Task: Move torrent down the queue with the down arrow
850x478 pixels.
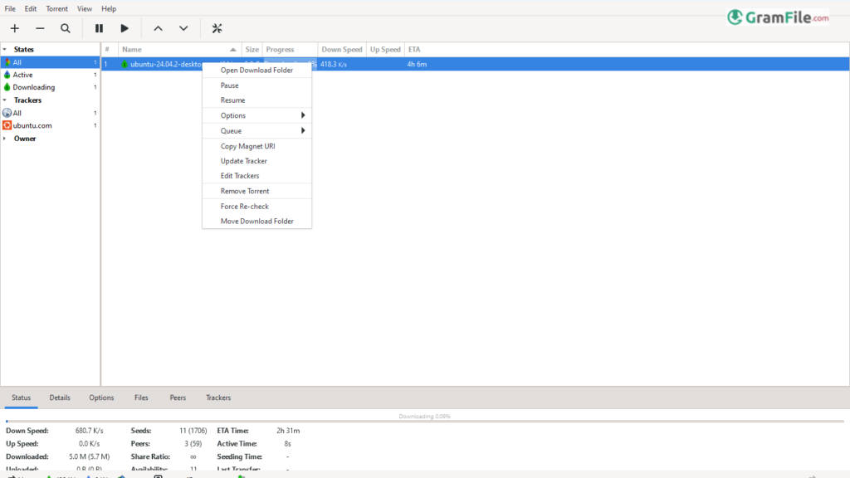Action: coord(183,28)
